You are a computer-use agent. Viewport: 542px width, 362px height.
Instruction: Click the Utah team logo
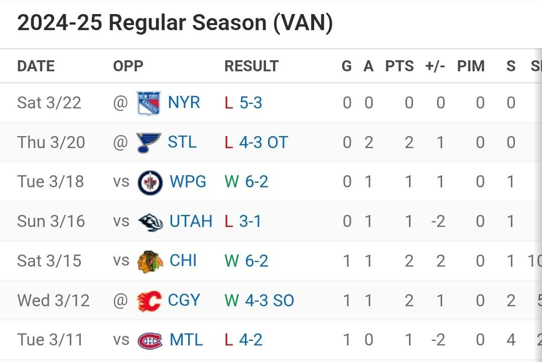[x=151, y=221]
